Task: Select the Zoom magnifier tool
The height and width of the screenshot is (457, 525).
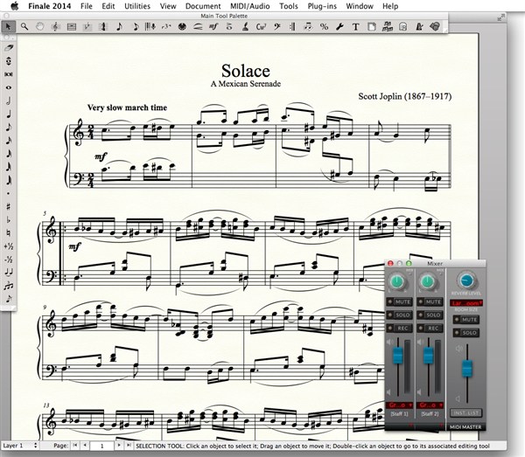Action: point(24,26)
